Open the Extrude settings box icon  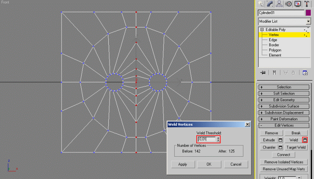point(281,140)
